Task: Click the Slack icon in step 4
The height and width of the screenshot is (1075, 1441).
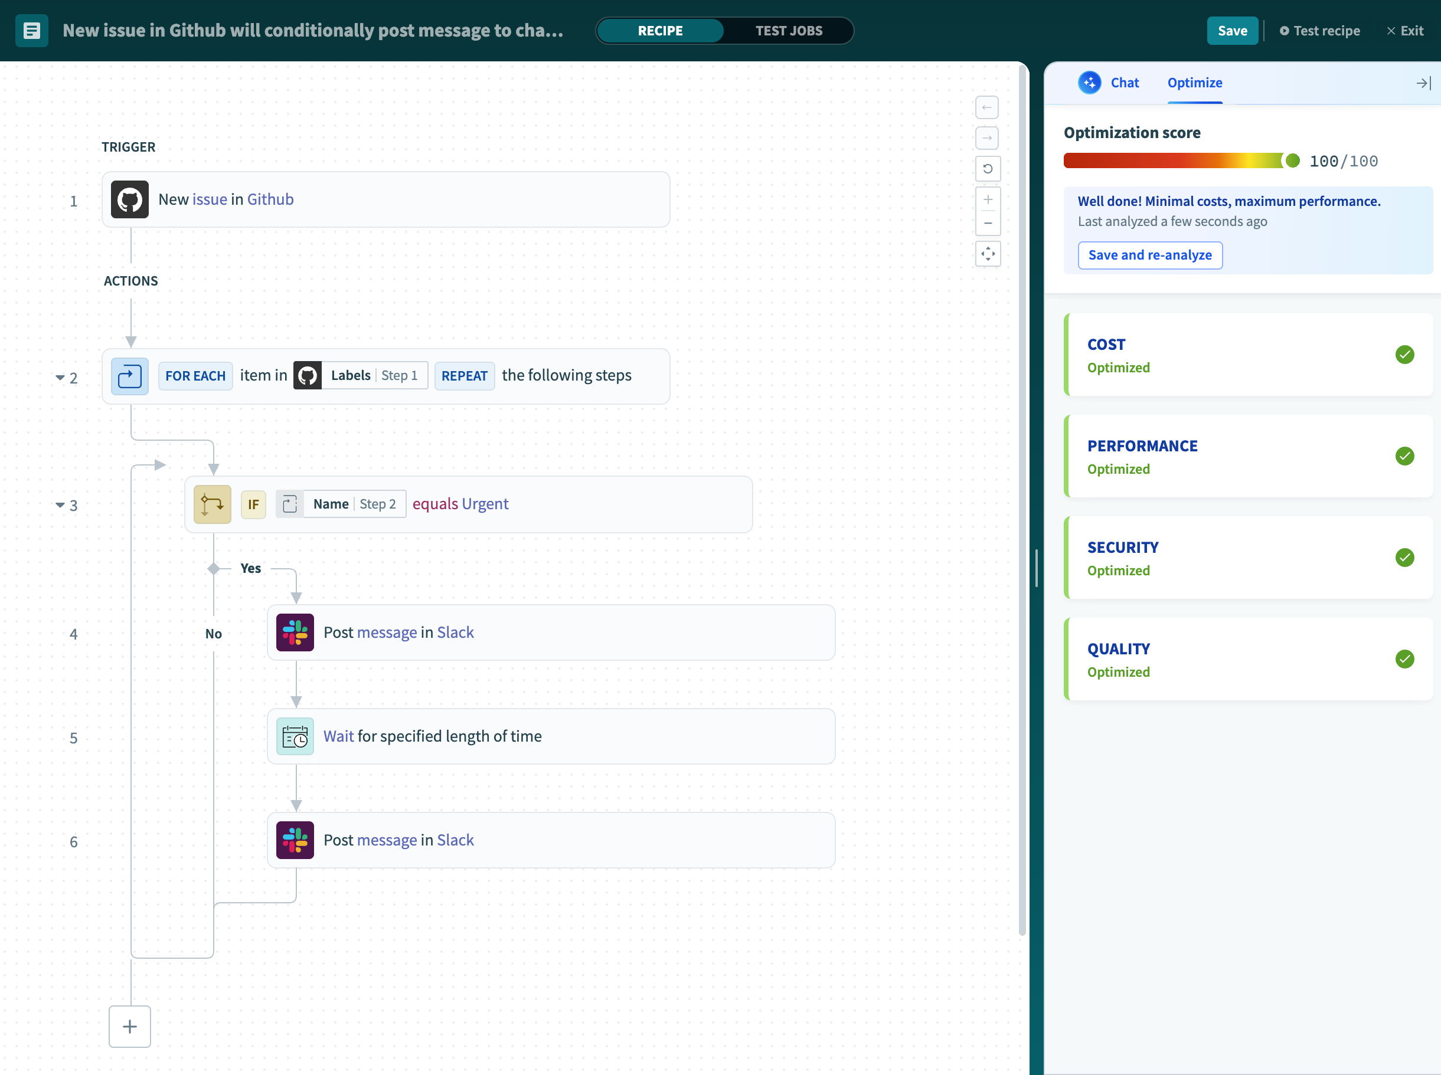Action: [295, 632]
